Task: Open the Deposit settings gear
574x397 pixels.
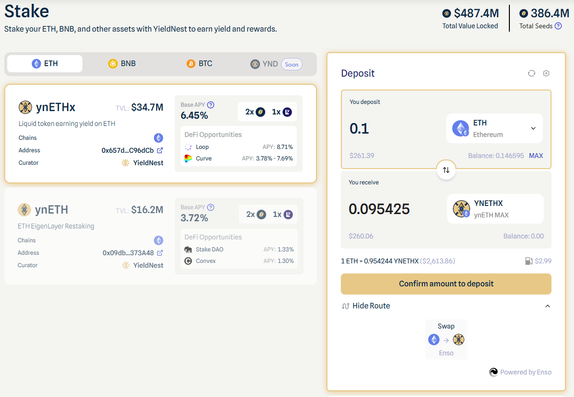Action: click(546, 73)
